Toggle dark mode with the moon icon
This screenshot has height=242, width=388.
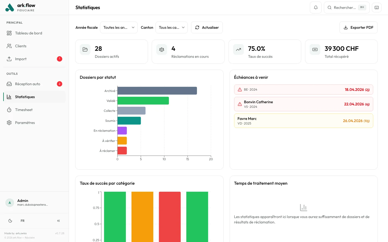click(10, 220)
